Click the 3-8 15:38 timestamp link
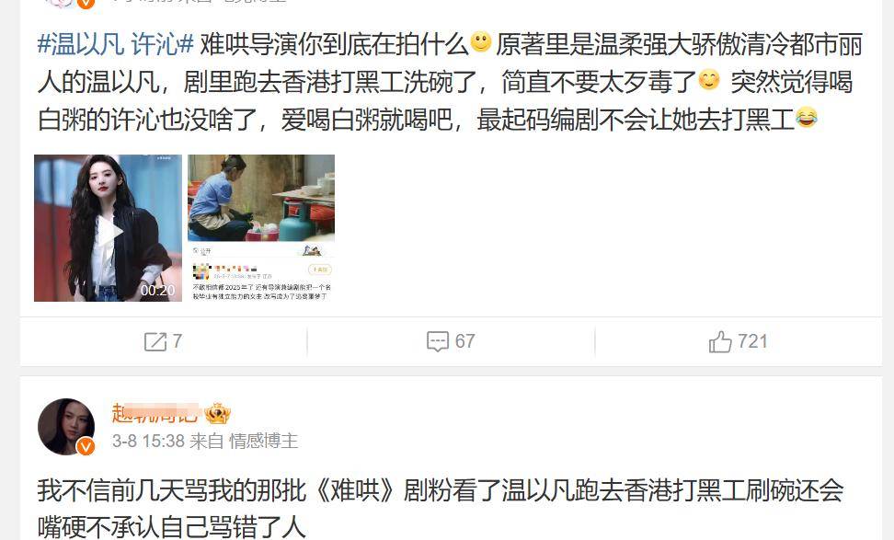This screenshot has width=894, height=540. click(148, 441)
